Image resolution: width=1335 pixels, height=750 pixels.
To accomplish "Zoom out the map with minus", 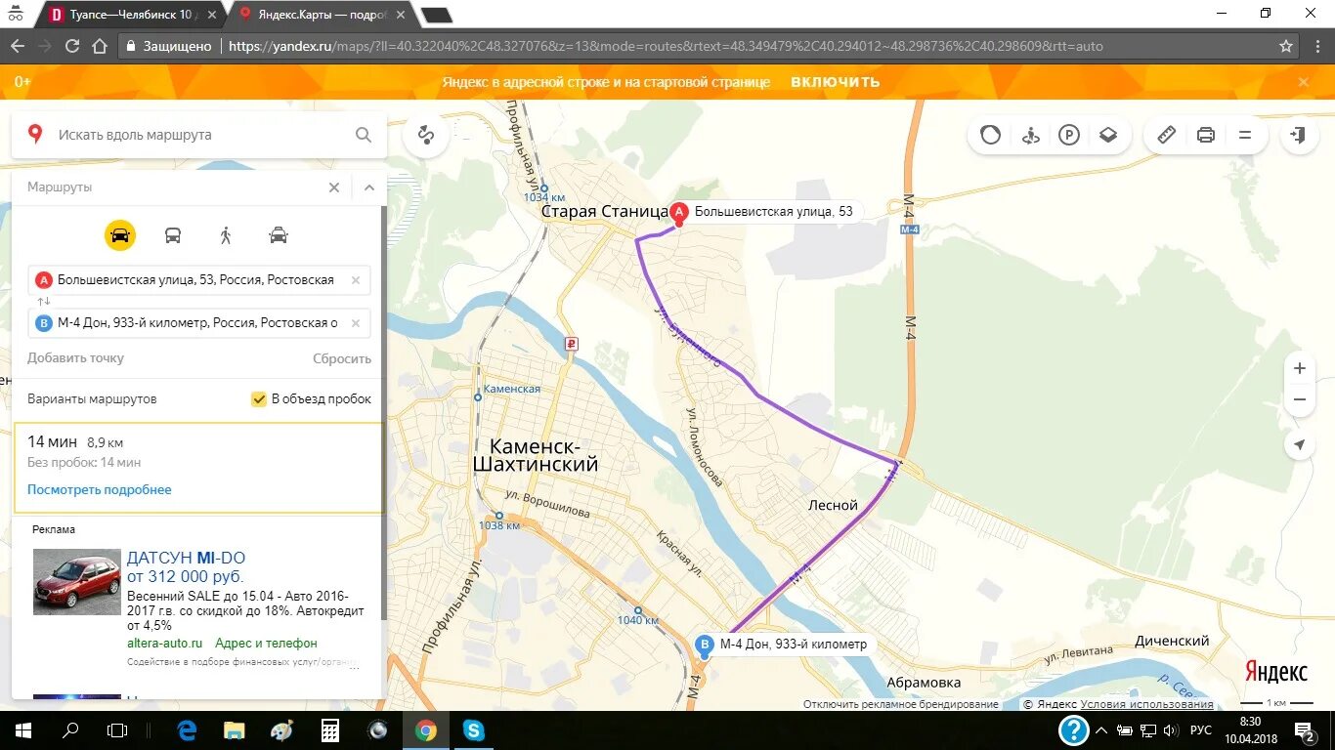I will point(1299,399).
